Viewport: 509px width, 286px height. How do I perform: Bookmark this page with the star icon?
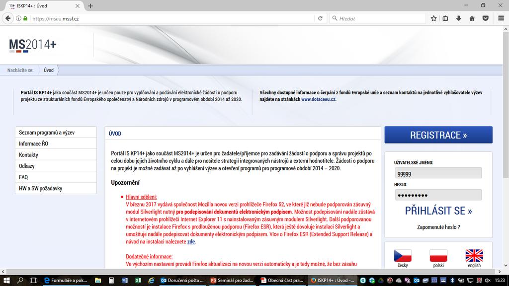(x=433, y=18)
